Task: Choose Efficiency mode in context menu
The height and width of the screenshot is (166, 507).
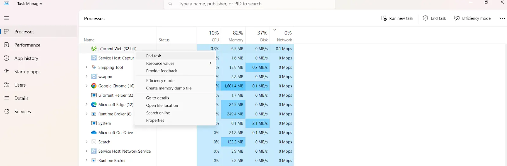Action: coord(175,81)
